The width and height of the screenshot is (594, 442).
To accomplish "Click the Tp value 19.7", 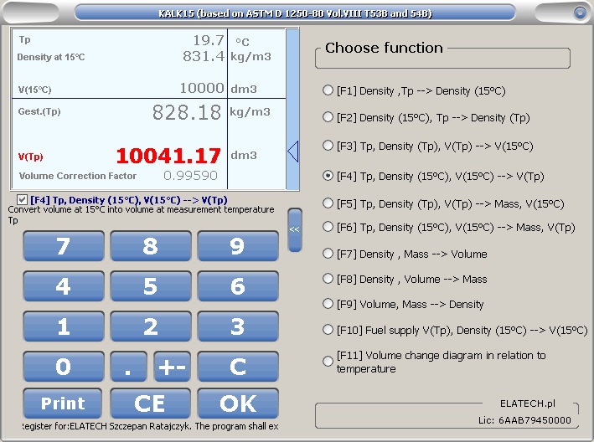I will [x=209, y=39].
